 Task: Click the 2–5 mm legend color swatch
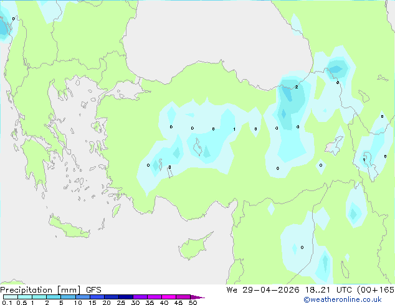point(54,297)
